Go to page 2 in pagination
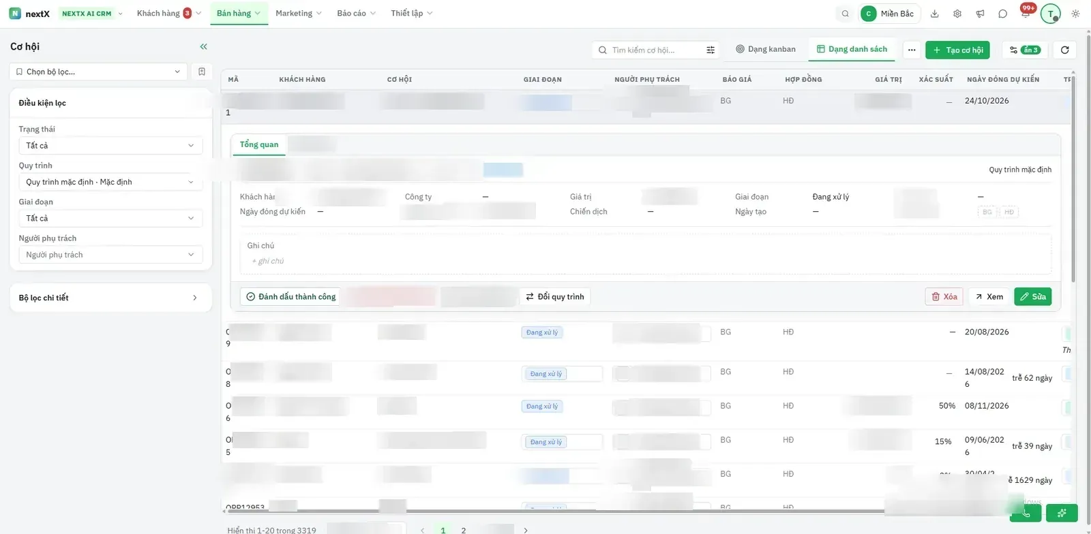Image resolution: width=1091 pixels, height=534 pixels. 464,530
